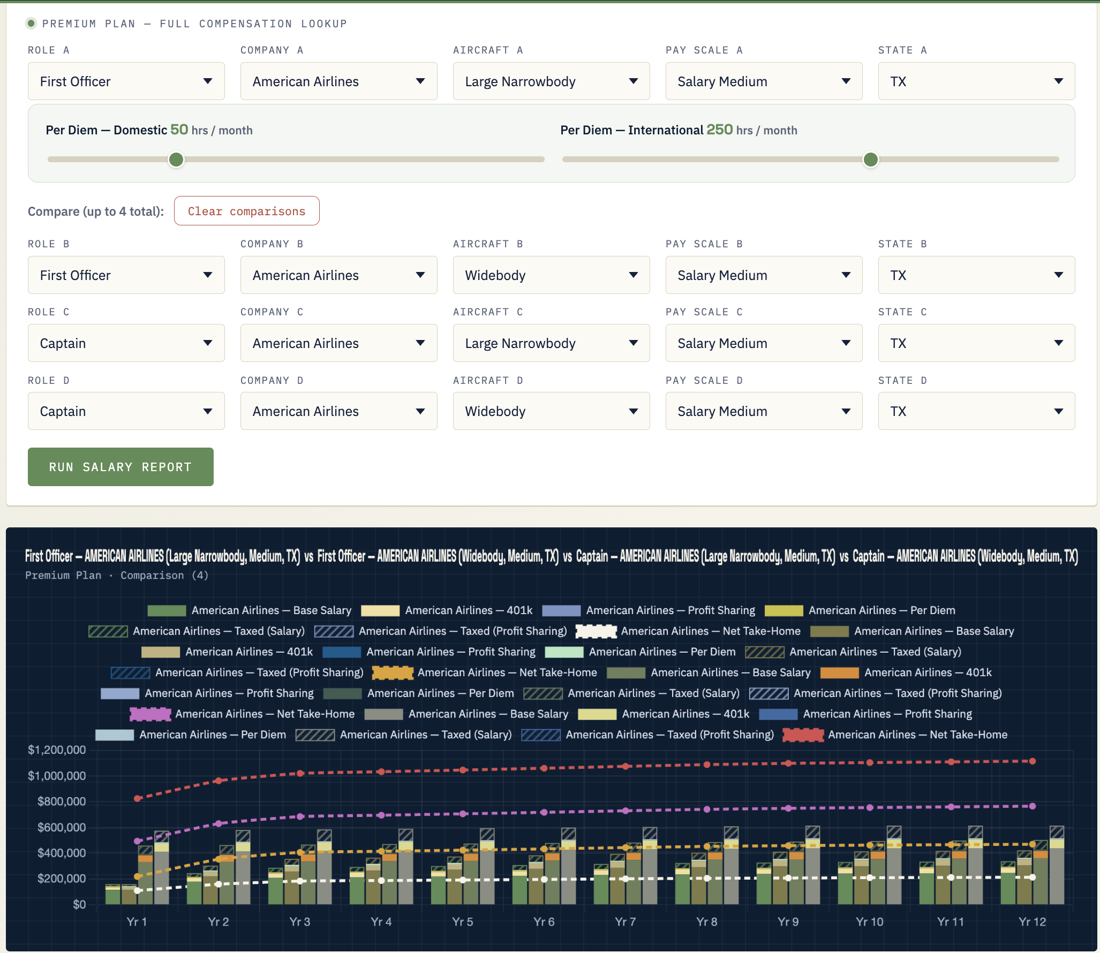The width and height of the screenshot is (1100, 953).
Task: Open the Role B dropdown
Action: pos(126,275)
